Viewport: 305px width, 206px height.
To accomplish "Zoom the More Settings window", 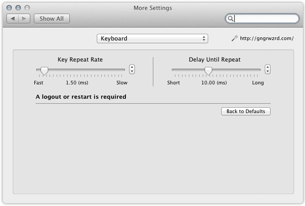I will pos(27,8).
